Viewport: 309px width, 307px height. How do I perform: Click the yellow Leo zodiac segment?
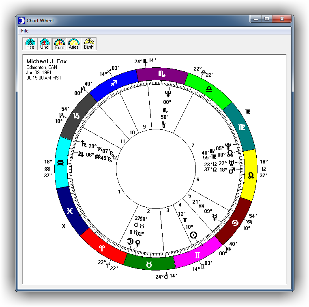tap(250, 175)
